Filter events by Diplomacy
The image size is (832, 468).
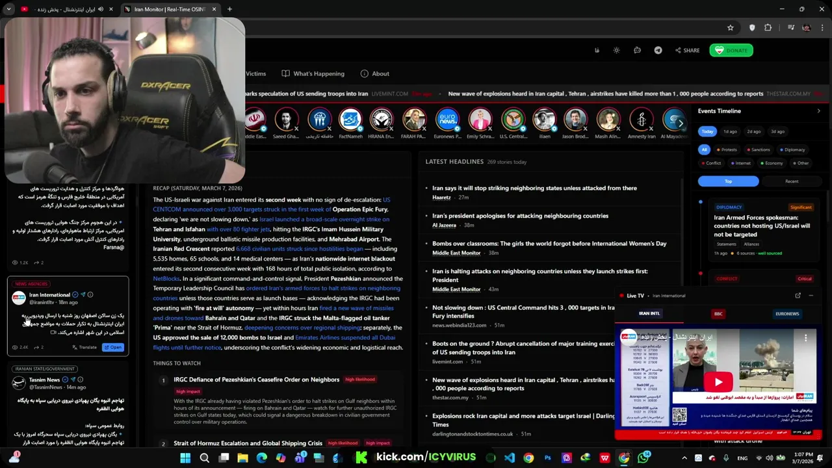click(x=792, y=149)
